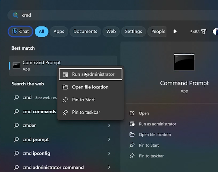Image resolution: width=218 pixels, height=172 pixels.
Task: Click Pin to Start in right pane
Action: point(149,145)
